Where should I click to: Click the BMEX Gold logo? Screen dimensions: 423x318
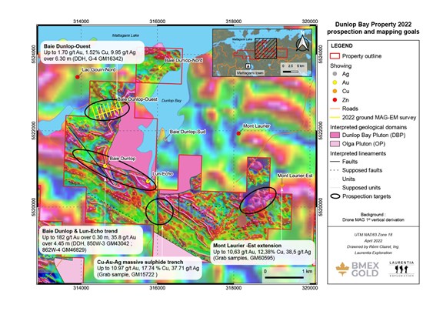point(357,269)
